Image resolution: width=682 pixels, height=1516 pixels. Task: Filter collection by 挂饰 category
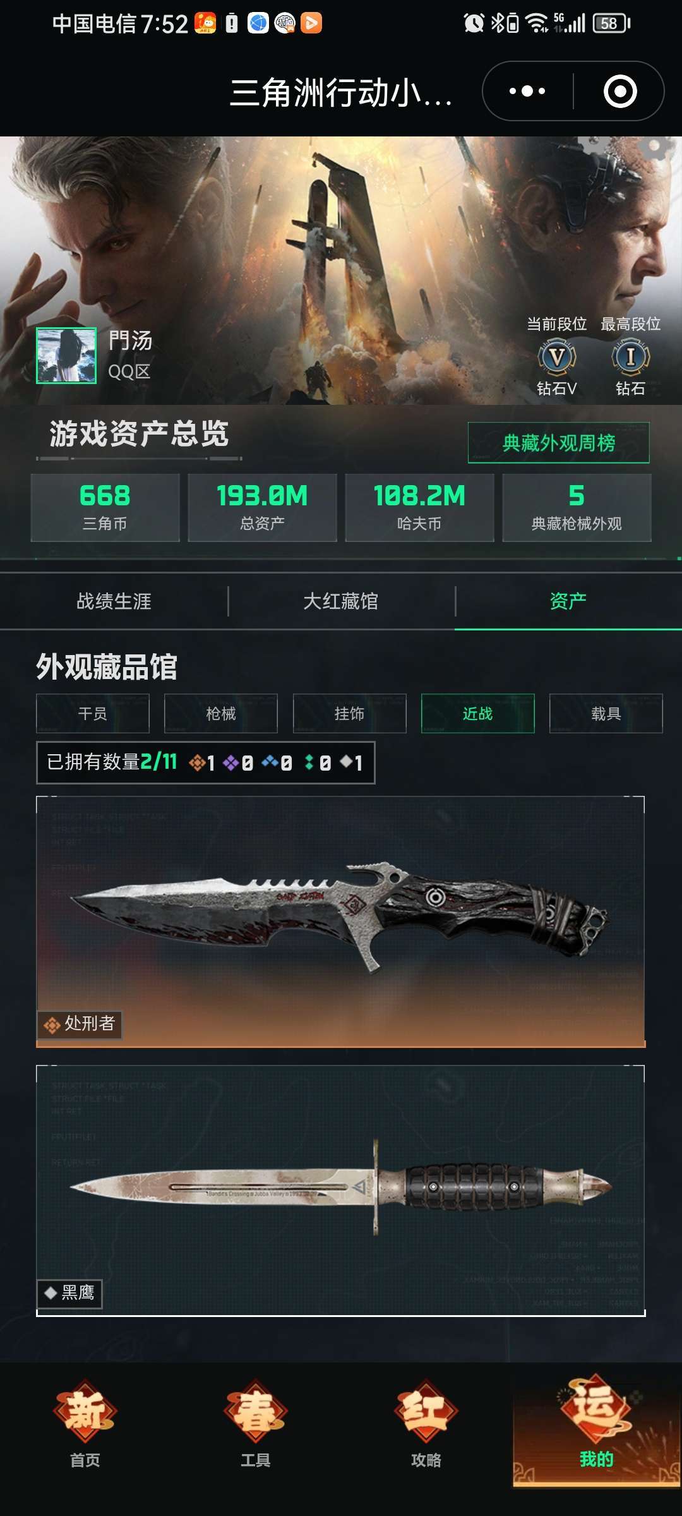[349, 714]
